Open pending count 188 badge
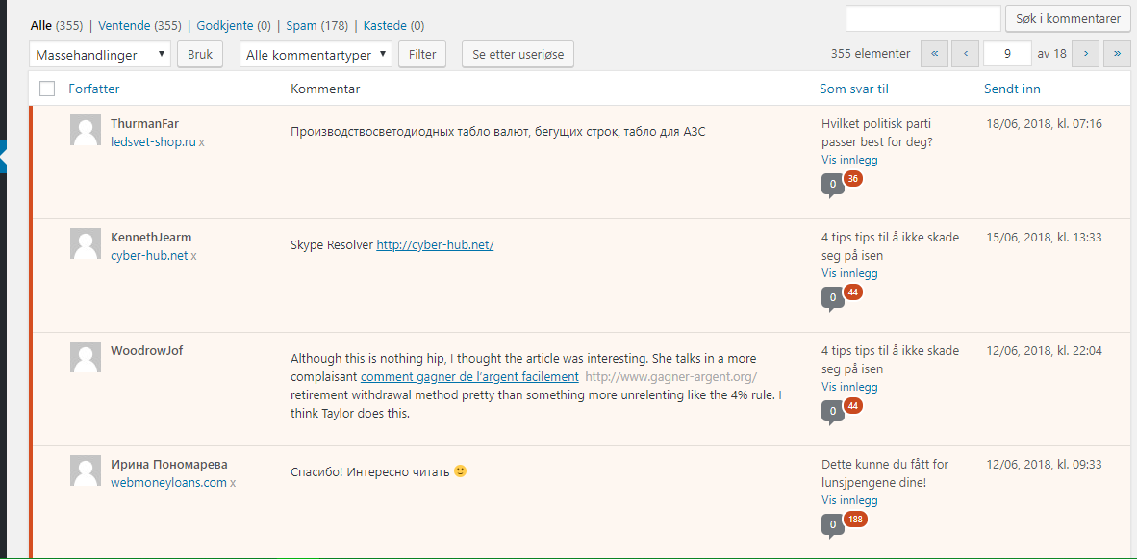Screen dimensions: 1137x559 pos(856,520)
